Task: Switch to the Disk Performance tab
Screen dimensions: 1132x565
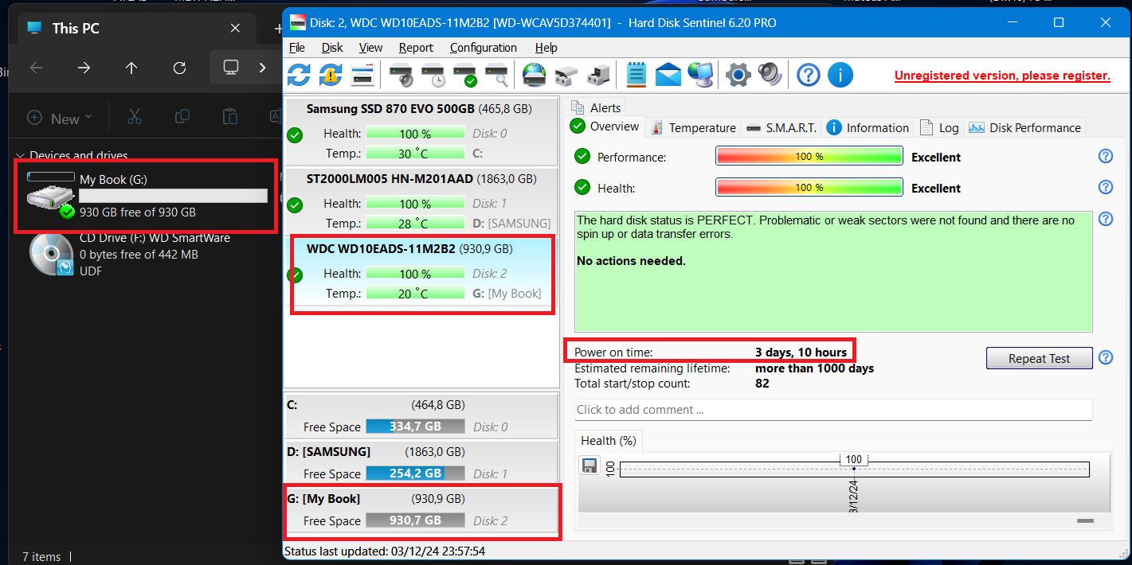Action: point(1024,127)
